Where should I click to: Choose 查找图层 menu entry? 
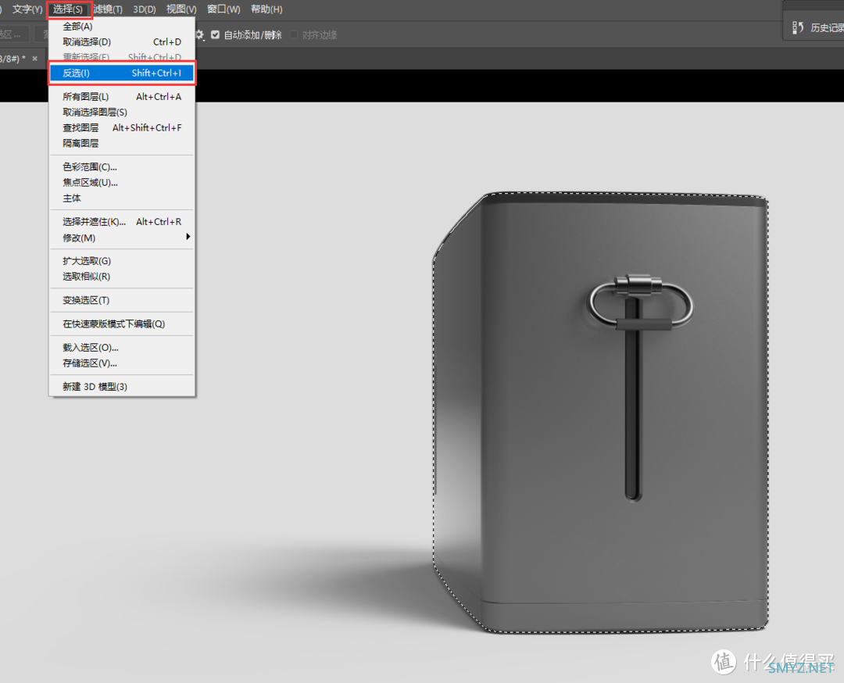point(122,127)
